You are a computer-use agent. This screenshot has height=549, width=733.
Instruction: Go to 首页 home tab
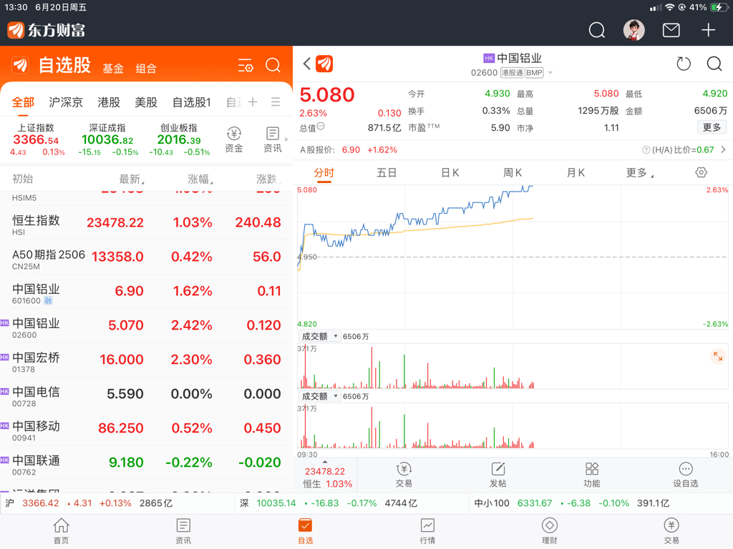[x=62, y=532]
